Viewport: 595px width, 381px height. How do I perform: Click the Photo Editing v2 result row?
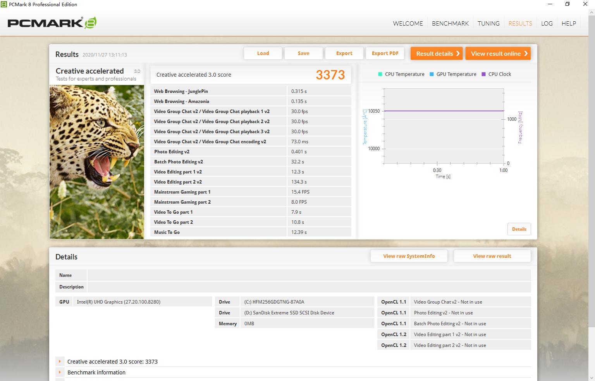click(x=251, y=152)
